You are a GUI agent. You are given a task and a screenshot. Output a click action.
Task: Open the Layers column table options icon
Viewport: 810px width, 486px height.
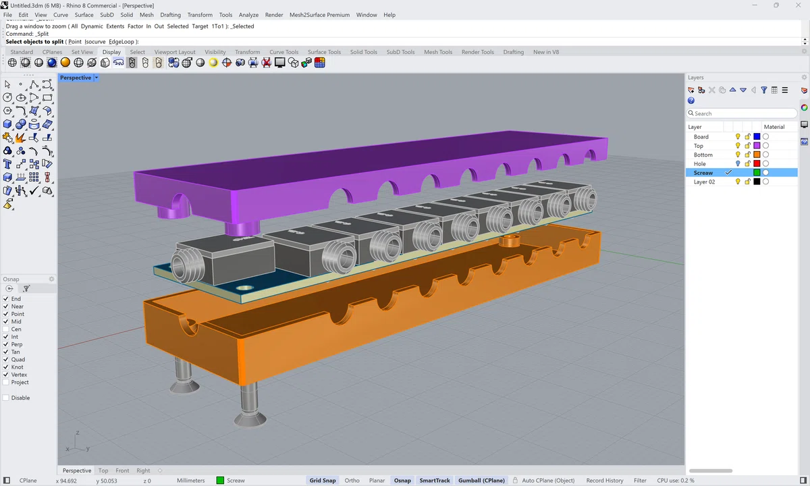coord(774,90)
